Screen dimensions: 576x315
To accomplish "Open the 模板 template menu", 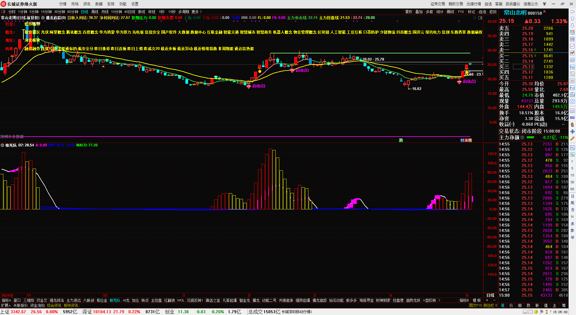I will [477, 300].
